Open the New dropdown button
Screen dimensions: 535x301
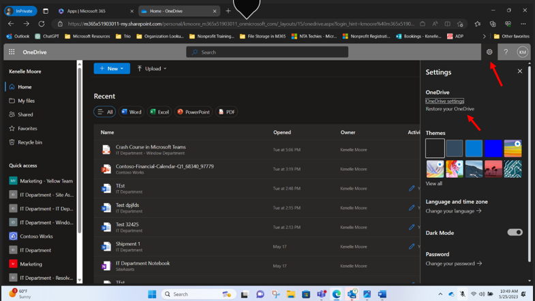coord(112,69)
